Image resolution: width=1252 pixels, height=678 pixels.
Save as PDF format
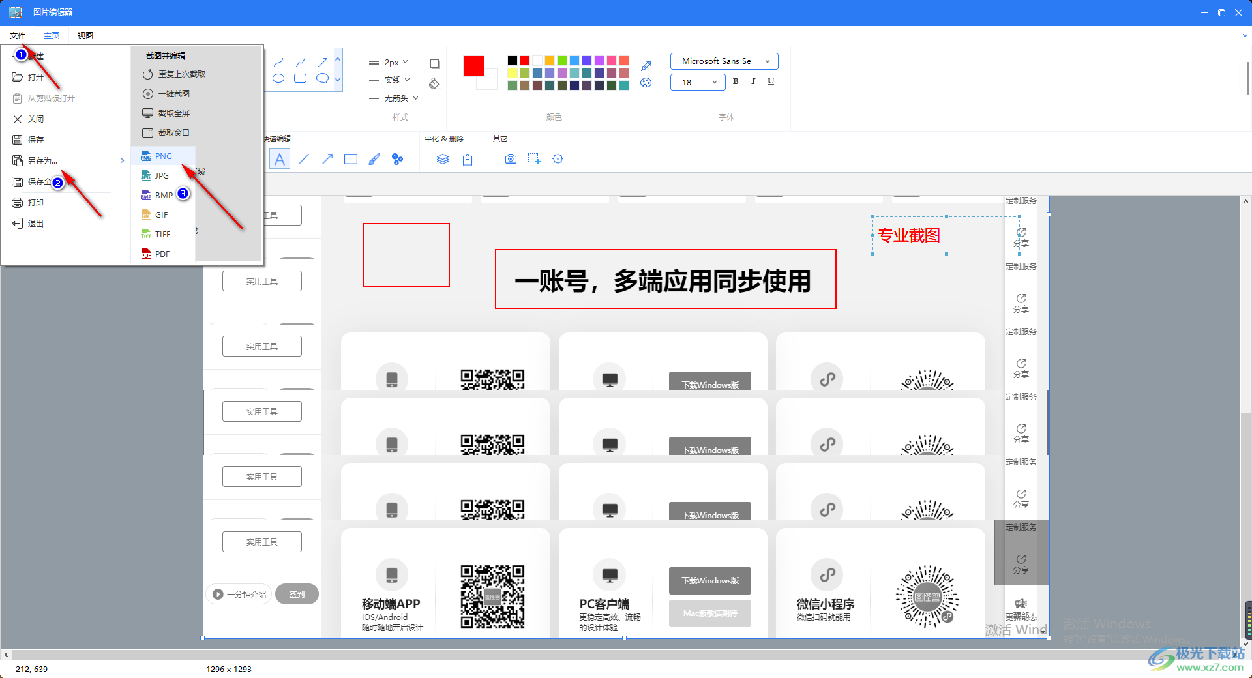[163, 254]
